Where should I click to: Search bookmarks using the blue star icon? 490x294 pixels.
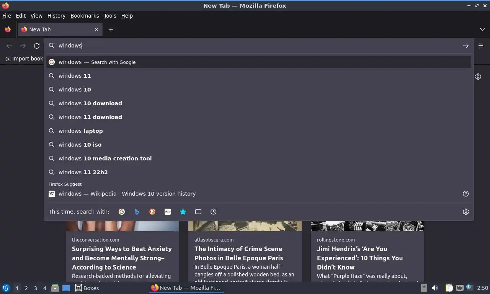[183, 212]
